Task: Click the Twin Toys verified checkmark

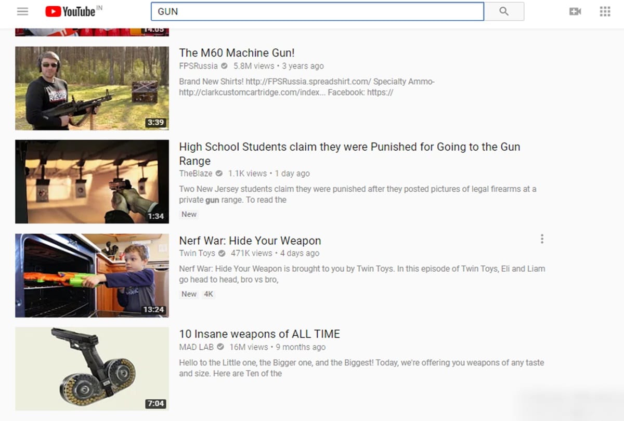Action: pyautogui.click(x=222, y=254)
